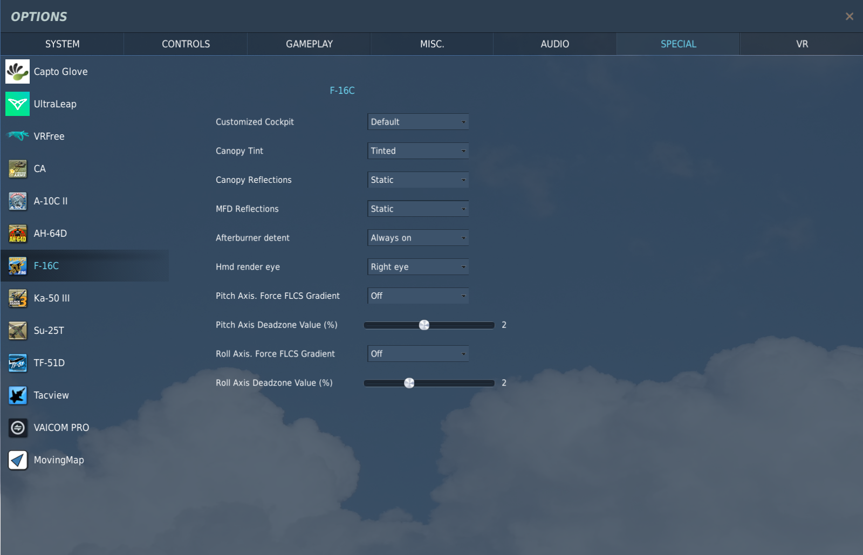Viewport: 863px width, 555px height.
Task: Open Pitch Axis Force FLCS Gradient dropdown
Action: pyautogui.click(x=418, y=296)
